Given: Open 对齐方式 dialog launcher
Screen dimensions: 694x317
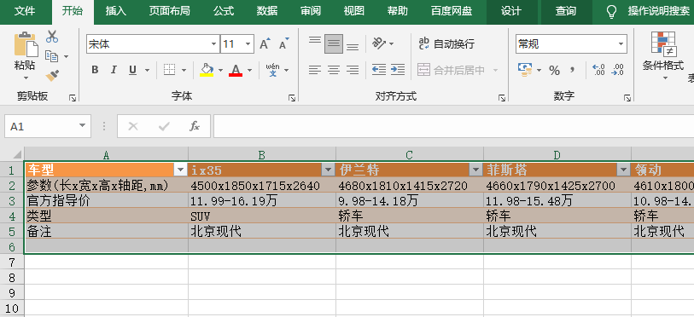Looking at the screenshot, I should pos(501,98).
